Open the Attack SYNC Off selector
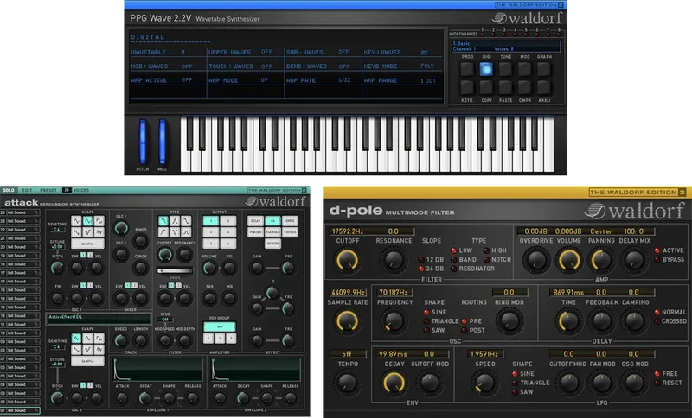This screenshot has height=418, width=692. (165, 320)
